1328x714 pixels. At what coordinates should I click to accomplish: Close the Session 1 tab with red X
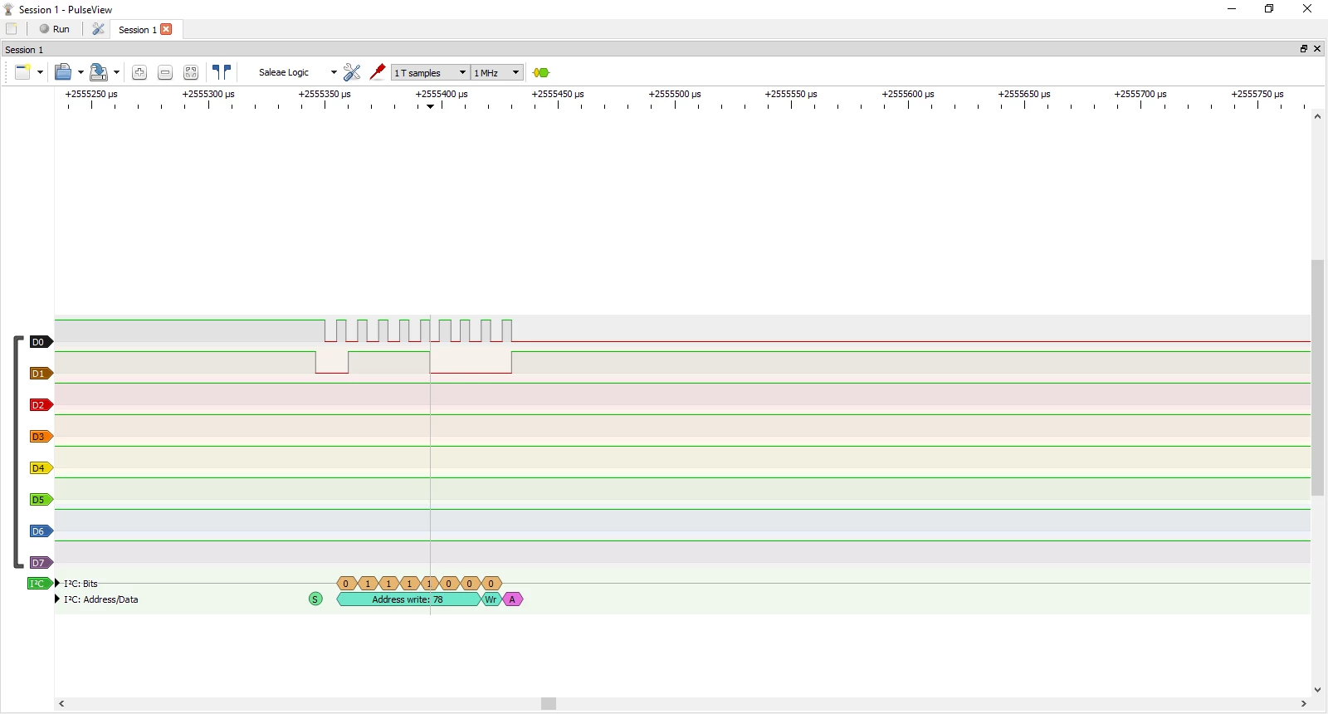click(166, 29)
